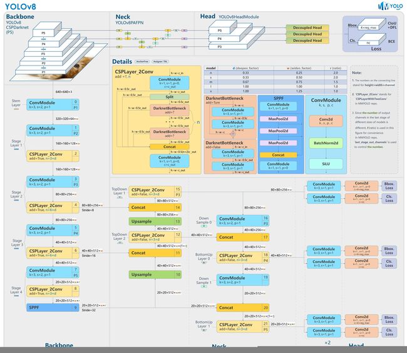
Task: Select ConvModule block number 0 (P1)
Action: tap(53, 104)
